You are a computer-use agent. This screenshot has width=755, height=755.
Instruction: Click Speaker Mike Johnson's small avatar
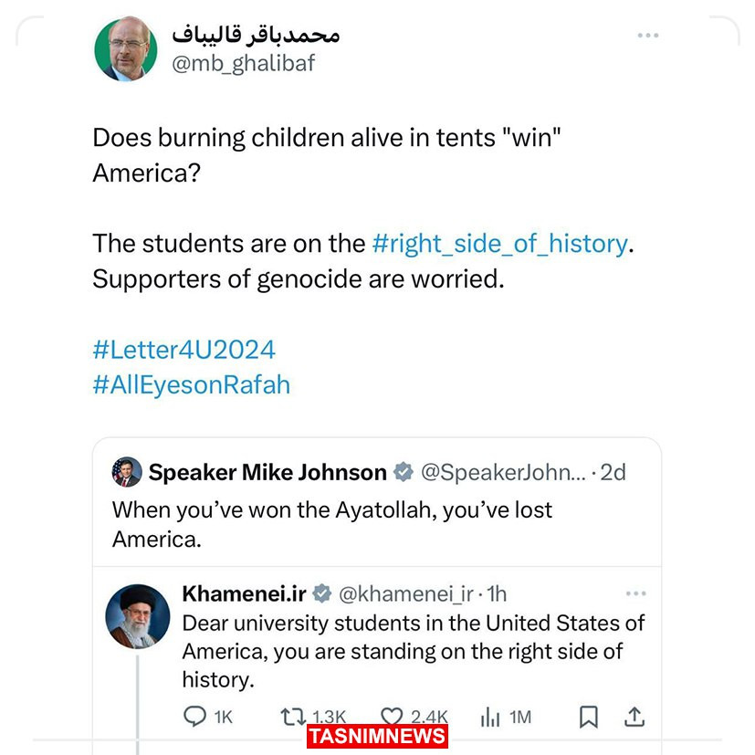(x=127, y=473)
